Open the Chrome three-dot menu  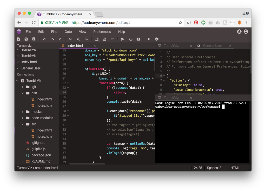coord(247,22)
